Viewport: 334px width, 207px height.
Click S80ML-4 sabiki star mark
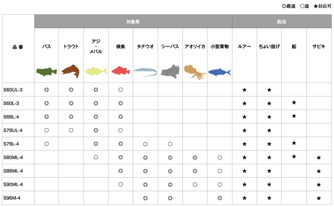319,157
